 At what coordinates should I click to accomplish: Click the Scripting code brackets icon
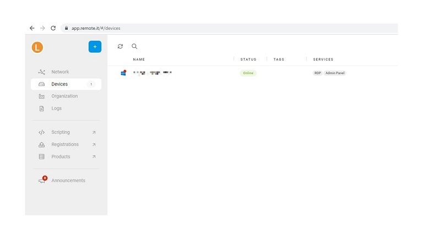coord(41,132)
